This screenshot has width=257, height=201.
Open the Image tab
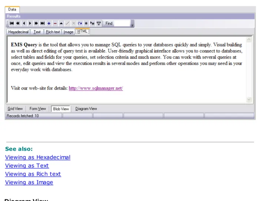68,32
